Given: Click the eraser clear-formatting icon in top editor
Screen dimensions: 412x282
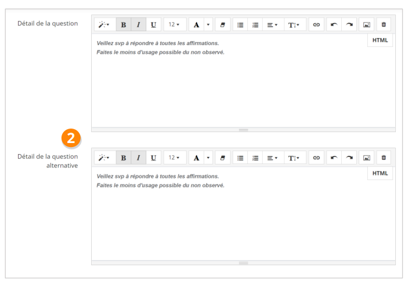Looking at the screenshot, I should point(222,25).
